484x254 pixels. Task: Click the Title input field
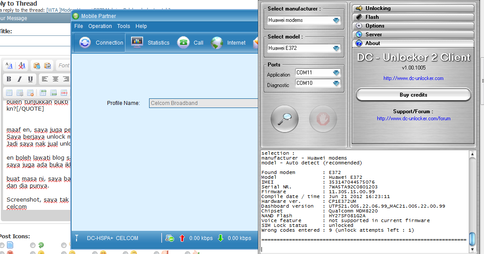tap(35, 41)
